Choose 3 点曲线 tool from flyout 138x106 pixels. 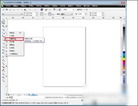14,54
